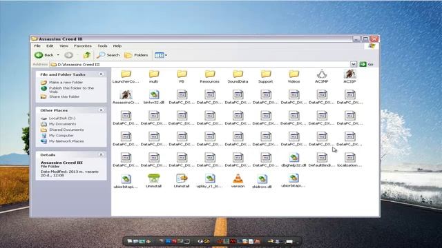Go to My Network Places
This screenshot has height=248, width=442.
pos(62,141)
